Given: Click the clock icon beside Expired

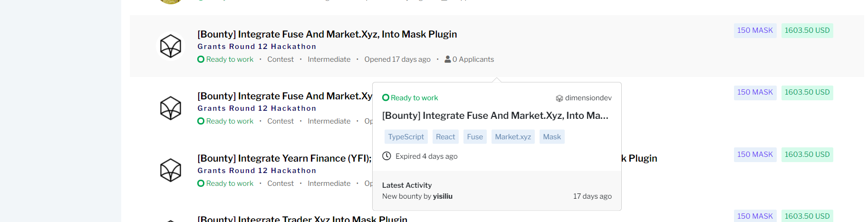Looking at the screenshot, I should click(387, 156).
